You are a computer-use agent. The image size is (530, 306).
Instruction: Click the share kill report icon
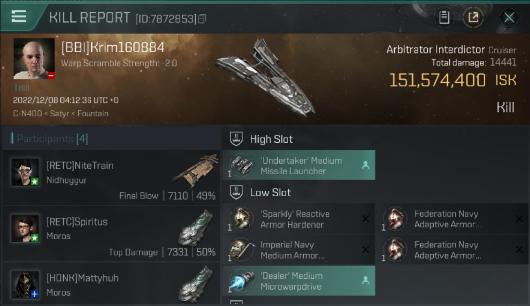pyautogui.click(x=473, y=18)
